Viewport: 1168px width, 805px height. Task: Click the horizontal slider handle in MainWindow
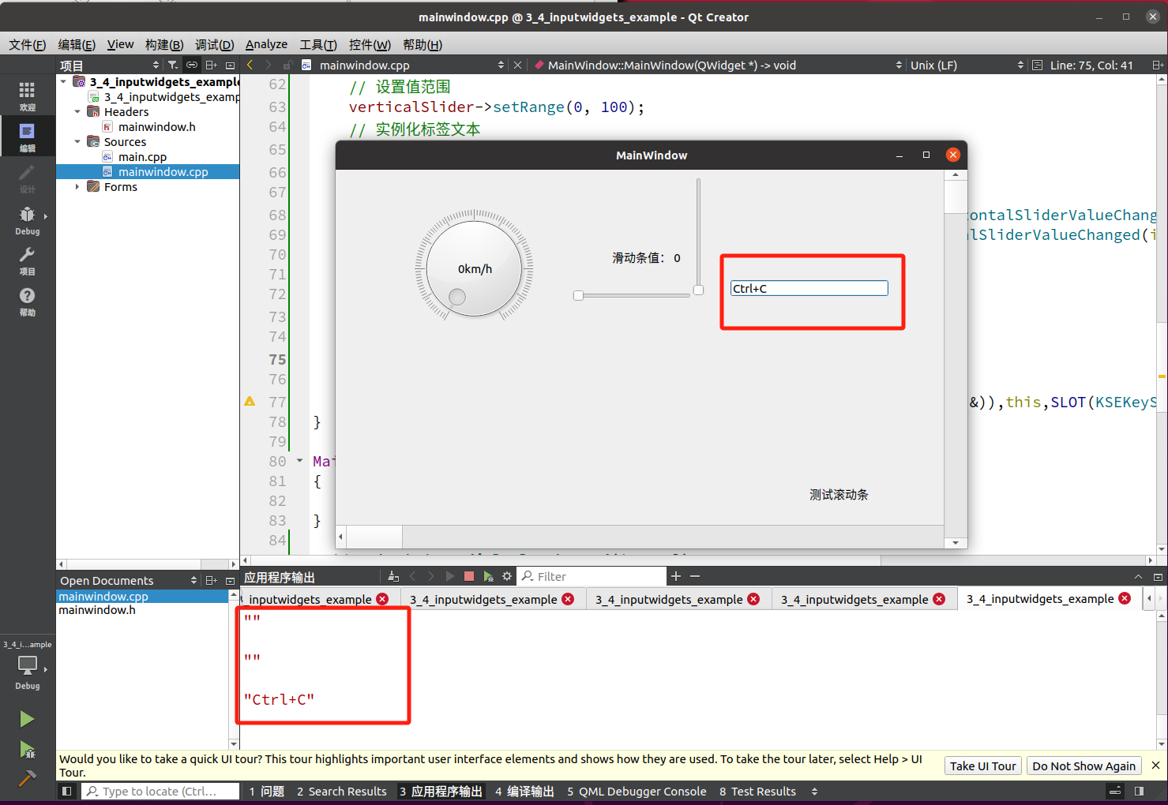(x=578, y=295)
